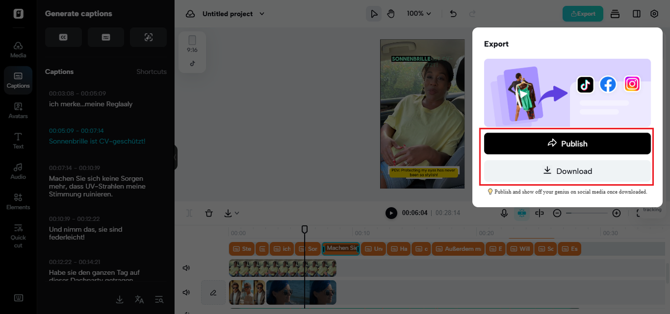Expand the timeline download options chevron
The image size is (670, 314).
[237, 213]
